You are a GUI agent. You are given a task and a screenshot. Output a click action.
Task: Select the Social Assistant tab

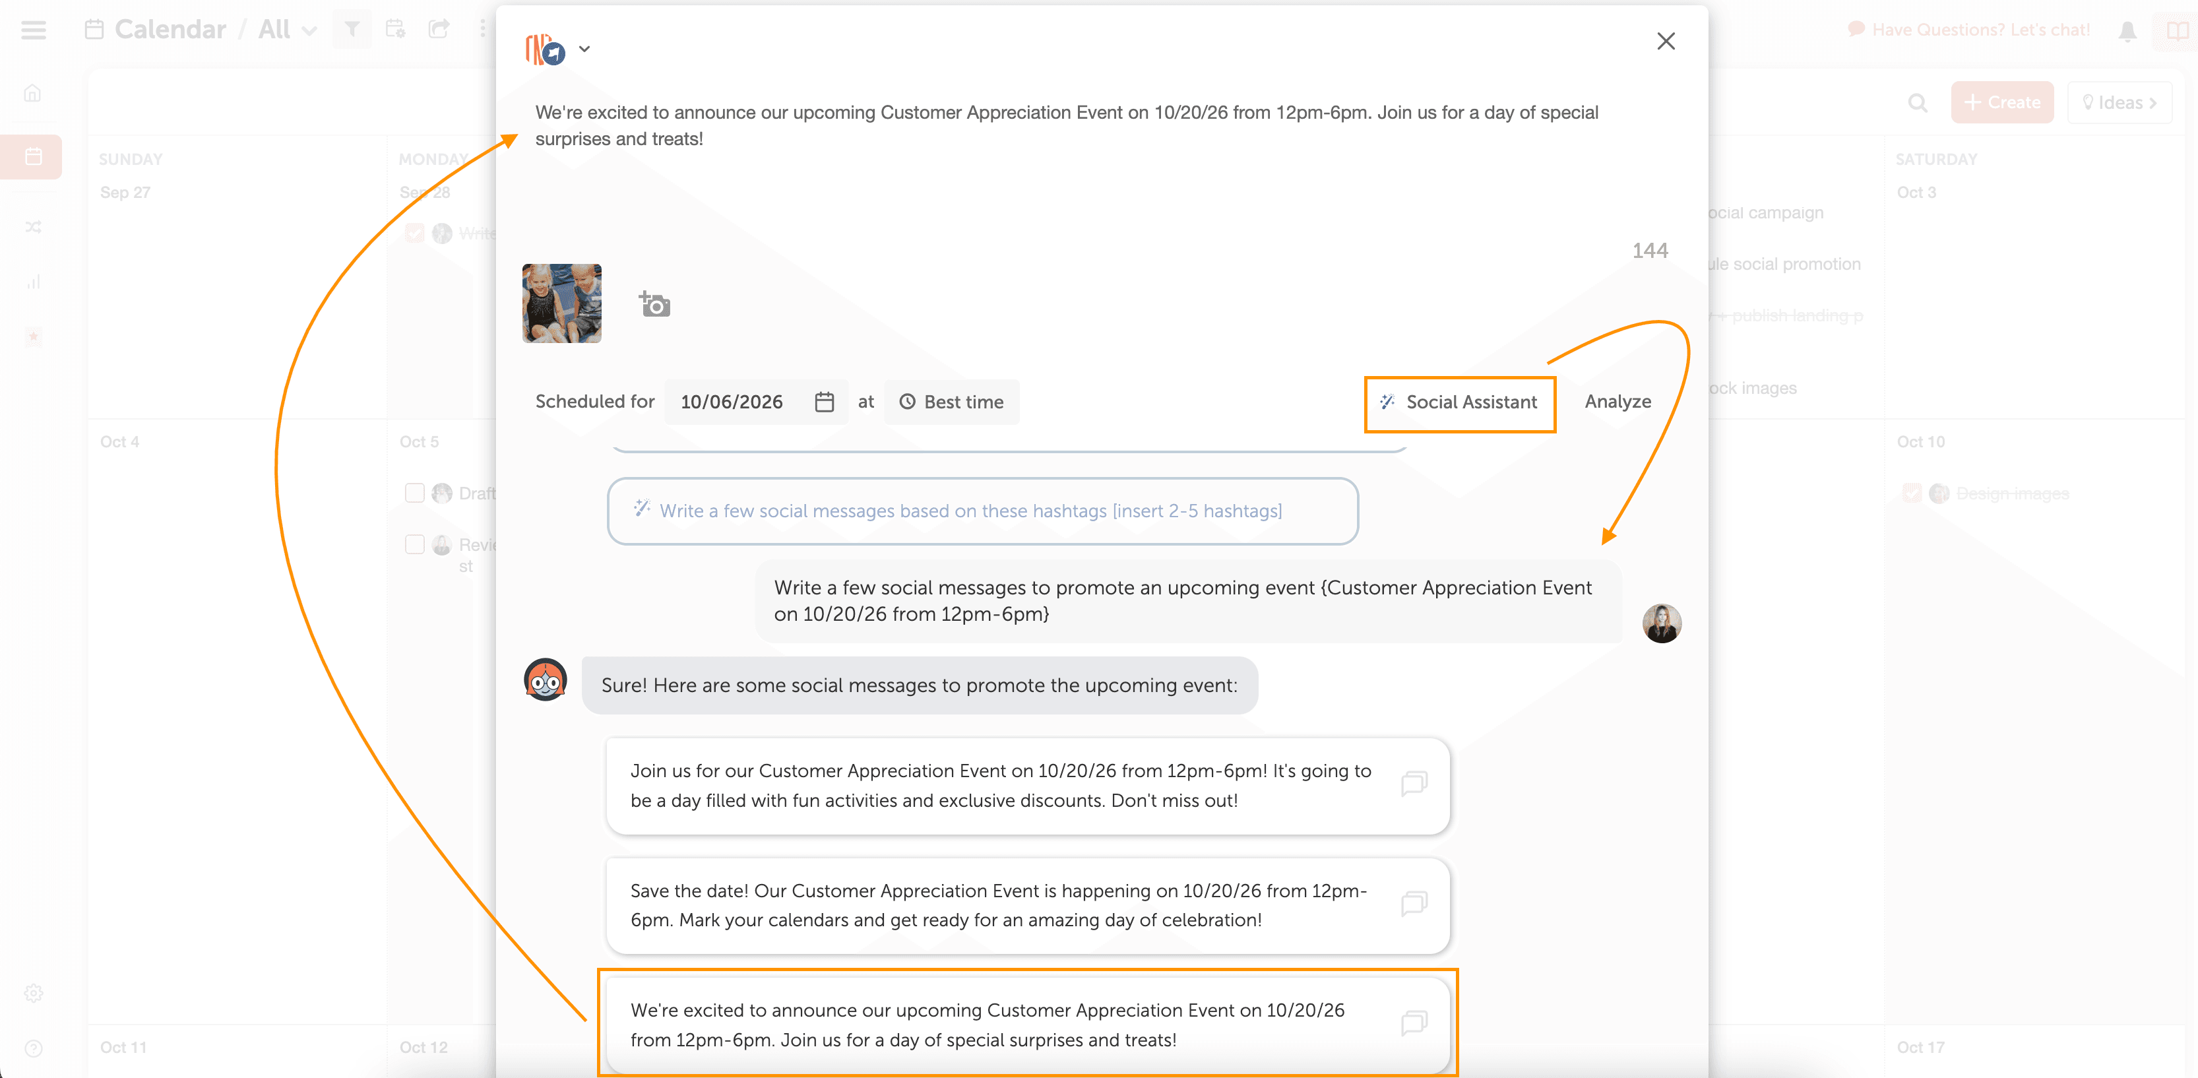(1459, 403)
